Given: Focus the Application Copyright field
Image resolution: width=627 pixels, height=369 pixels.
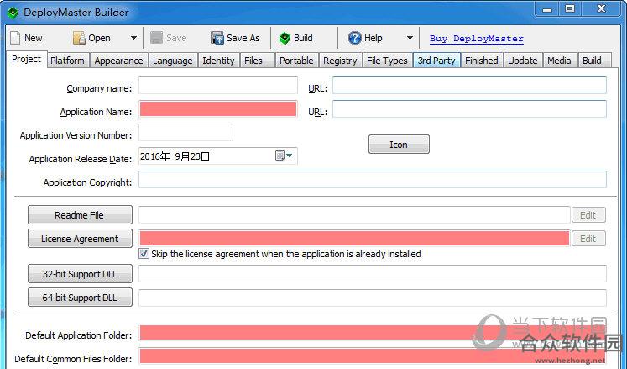Looking at the screenshot, I should coord(373,180).
